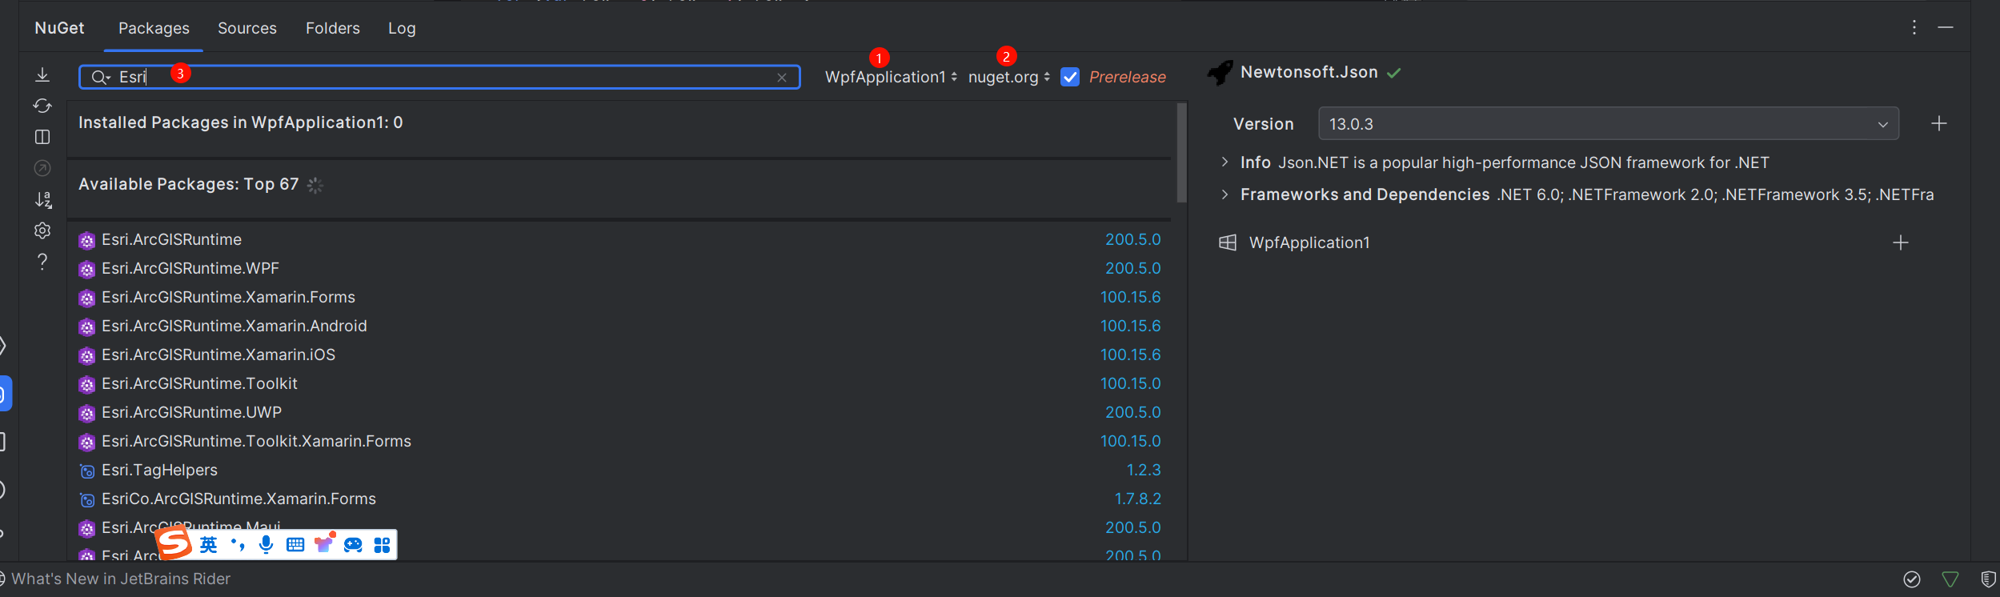Click the Sogou game controller icon
The height and width of the screenshot is (597, 2000).
pyautogui.click(x=353, y=545)
